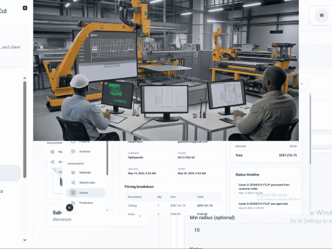Open the Archived label in sidebar
This screenshot has height=249, width=332.
coord(84,151)
